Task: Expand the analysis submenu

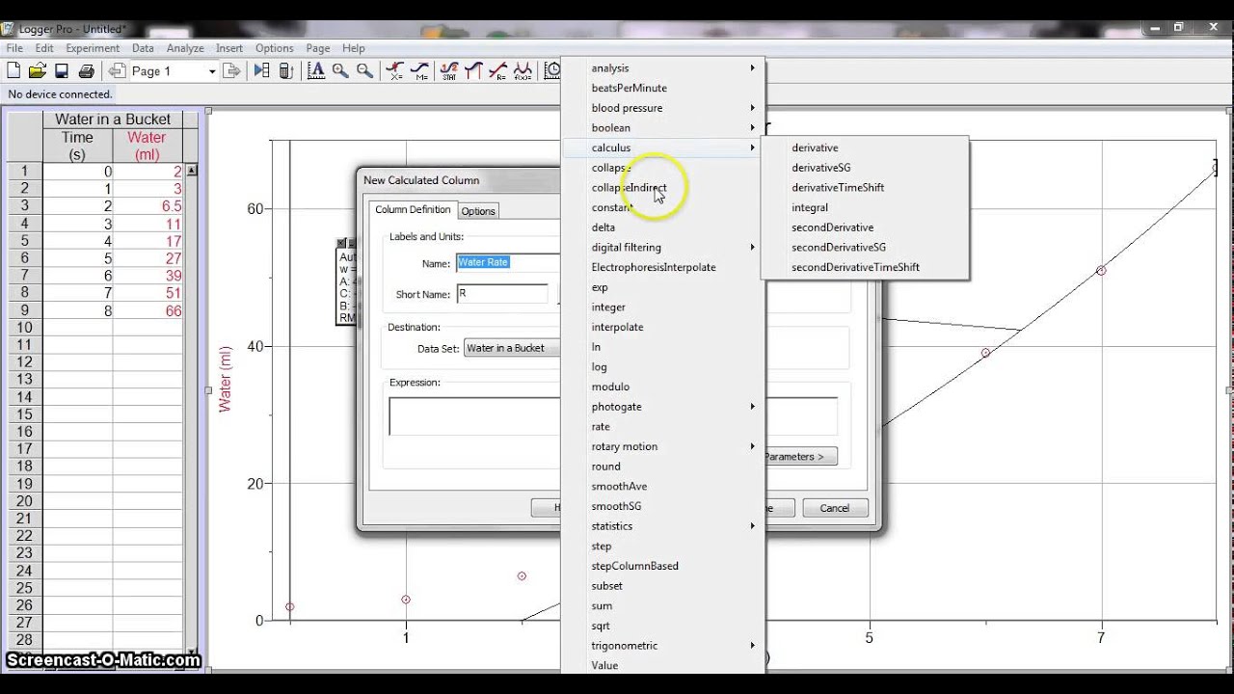Action: pyautogui.click(x=662, y=67)
